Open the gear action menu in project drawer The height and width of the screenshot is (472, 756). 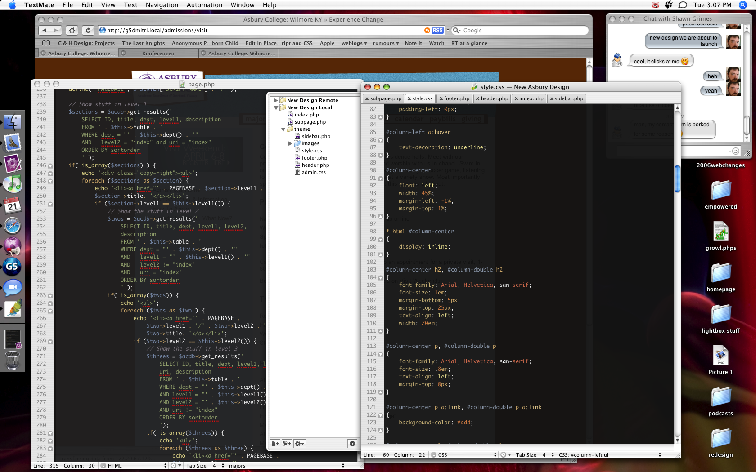[x=300, y=444]
